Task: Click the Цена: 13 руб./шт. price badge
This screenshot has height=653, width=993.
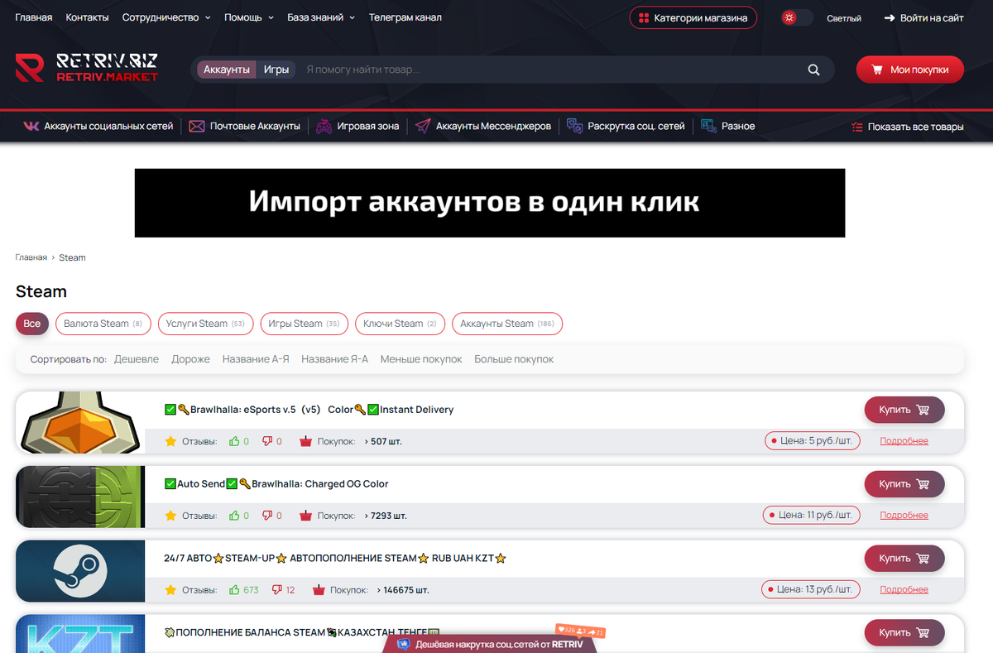Action: click(x=811, y=590)
